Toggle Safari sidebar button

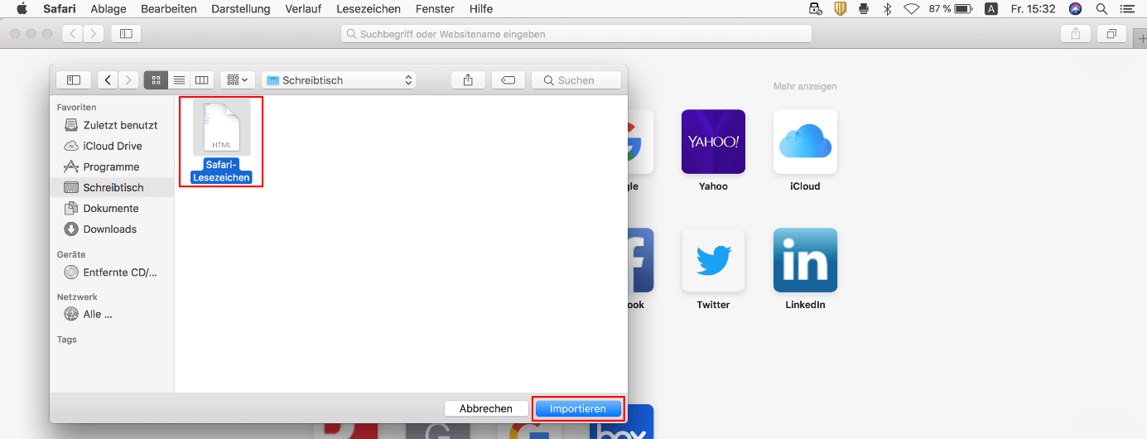click(x=126, y=34)
